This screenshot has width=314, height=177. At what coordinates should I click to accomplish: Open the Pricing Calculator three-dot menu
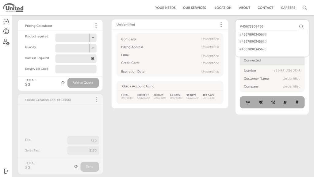click(96, 26)
